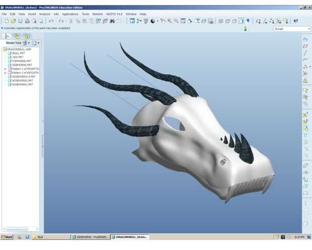Screen dimensions: 312x250
Task: Open the Applications menu
Action: (70, 14)
